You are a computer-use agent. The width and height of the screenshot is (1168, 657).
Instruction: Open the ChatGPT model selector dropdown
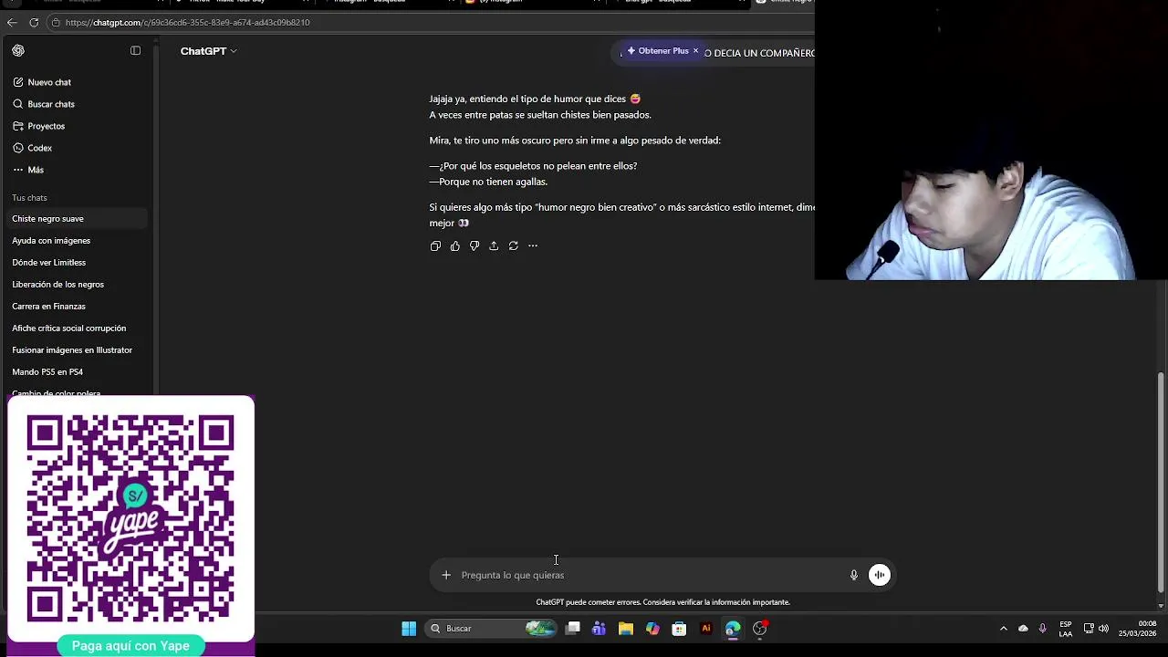[x=208, y=51]
